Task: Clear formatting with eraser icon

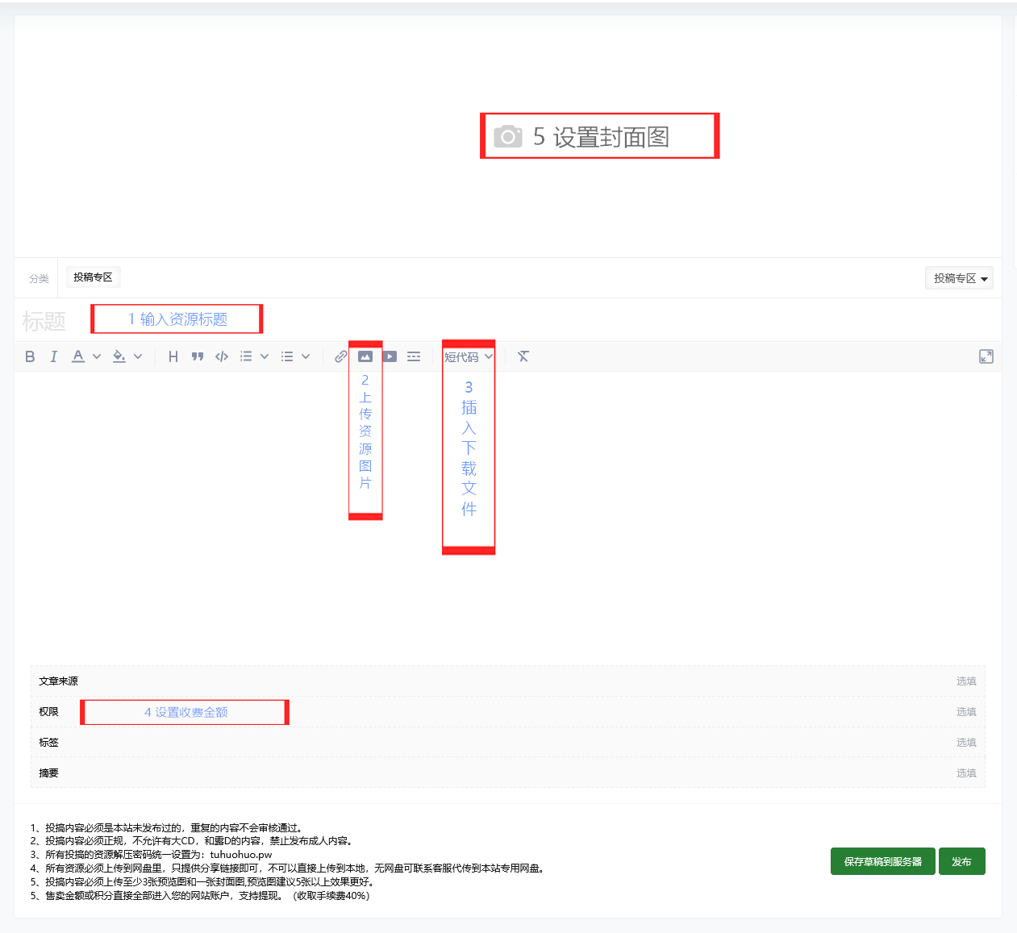Action: [523, 356]
